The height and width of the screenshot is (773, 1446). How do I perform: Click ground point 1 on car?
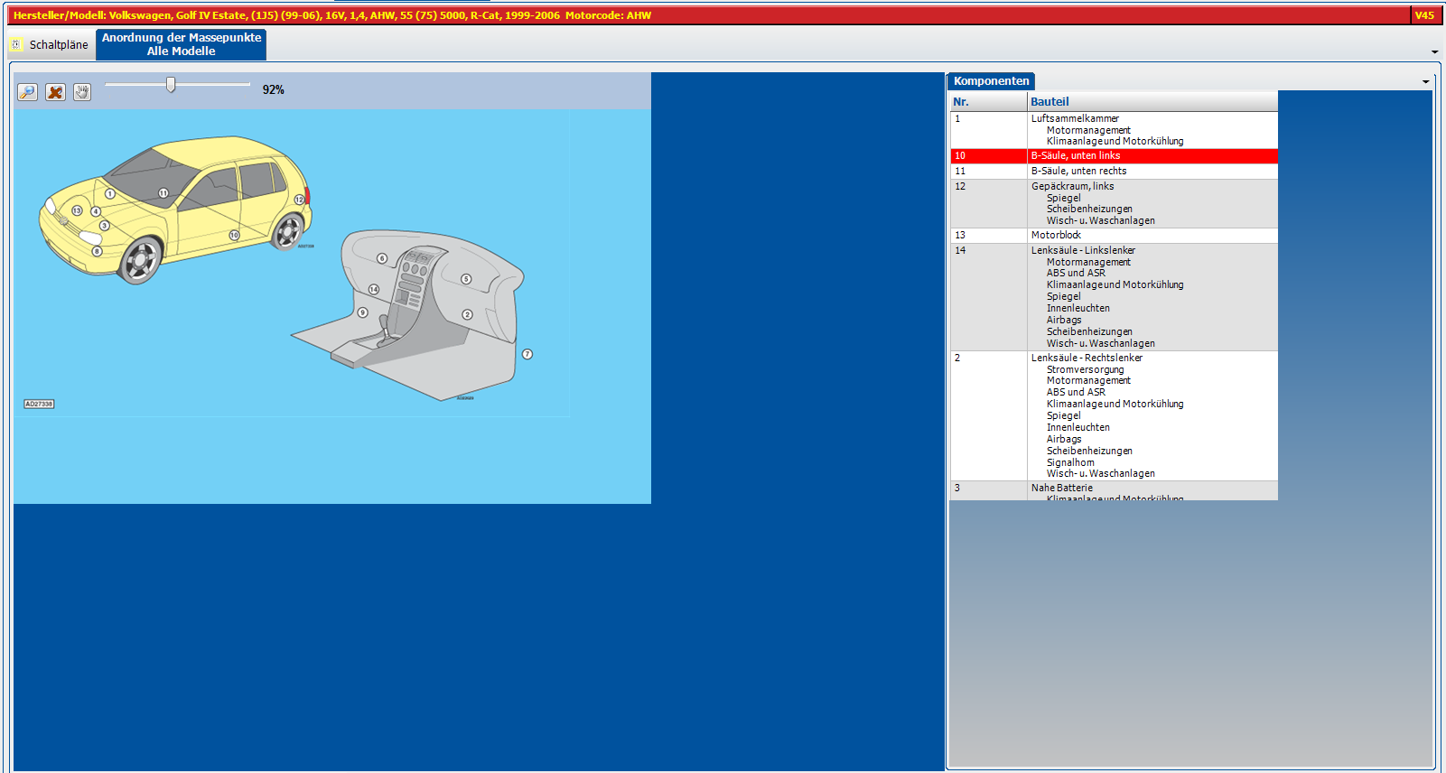click(x=109, y=194)
